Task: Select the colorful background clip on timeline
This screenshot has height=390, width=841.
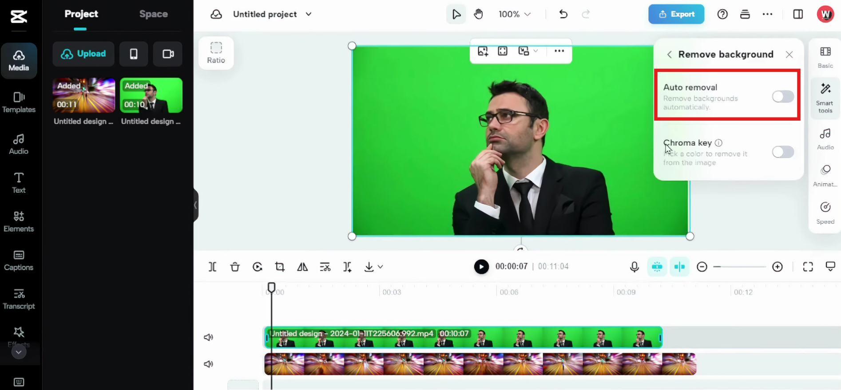Action: pyautogui.click(x=480, y=364)
